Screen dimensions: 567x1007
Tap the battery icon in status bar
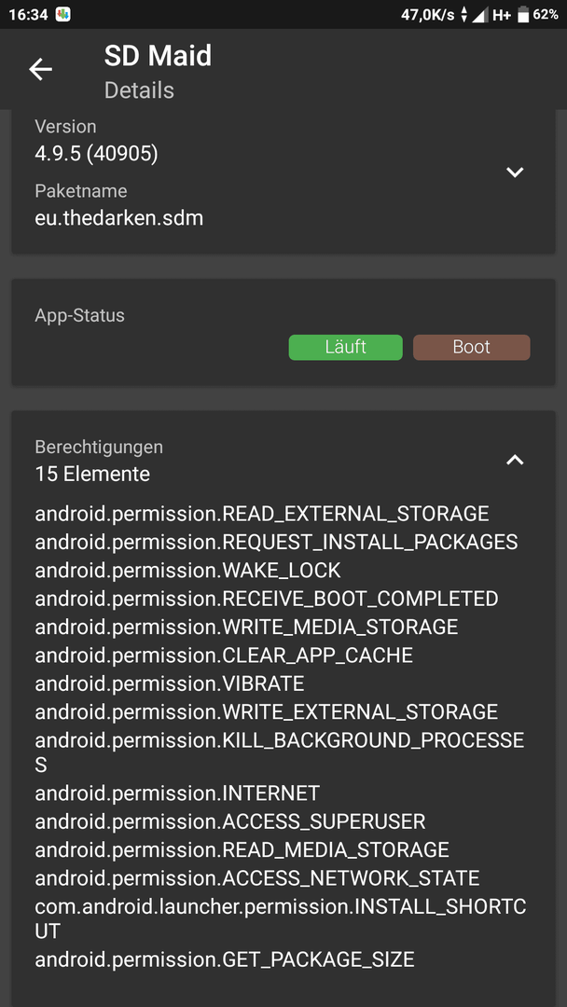click(523, 14)
